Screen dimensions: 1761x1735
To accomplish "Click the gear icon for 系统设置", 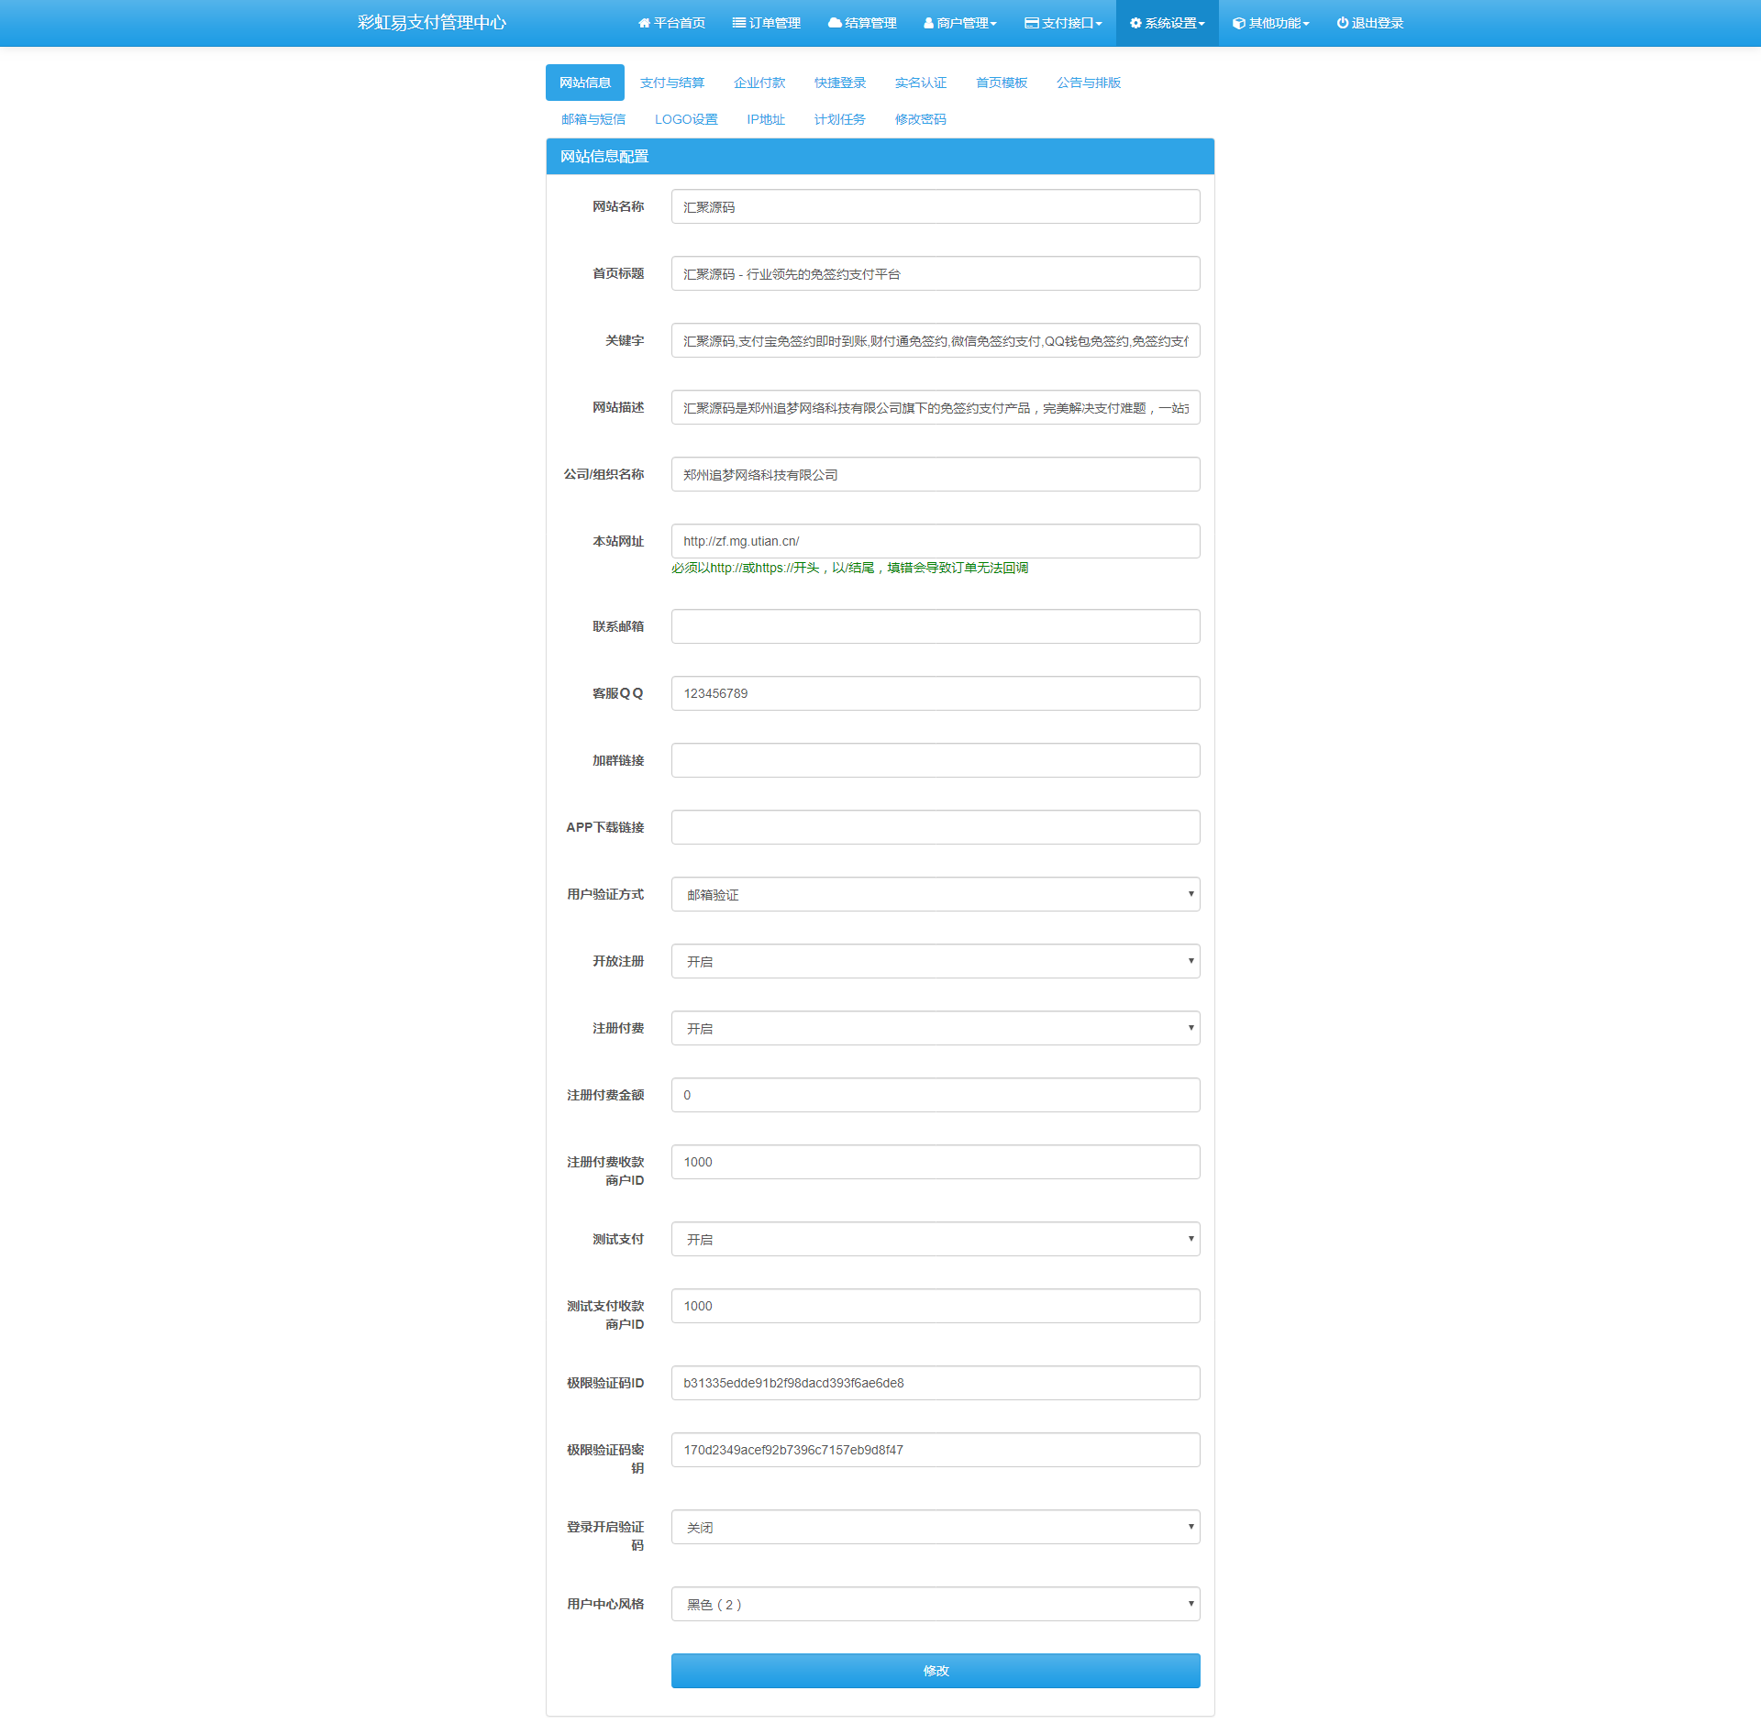I will coord(1135,23).
